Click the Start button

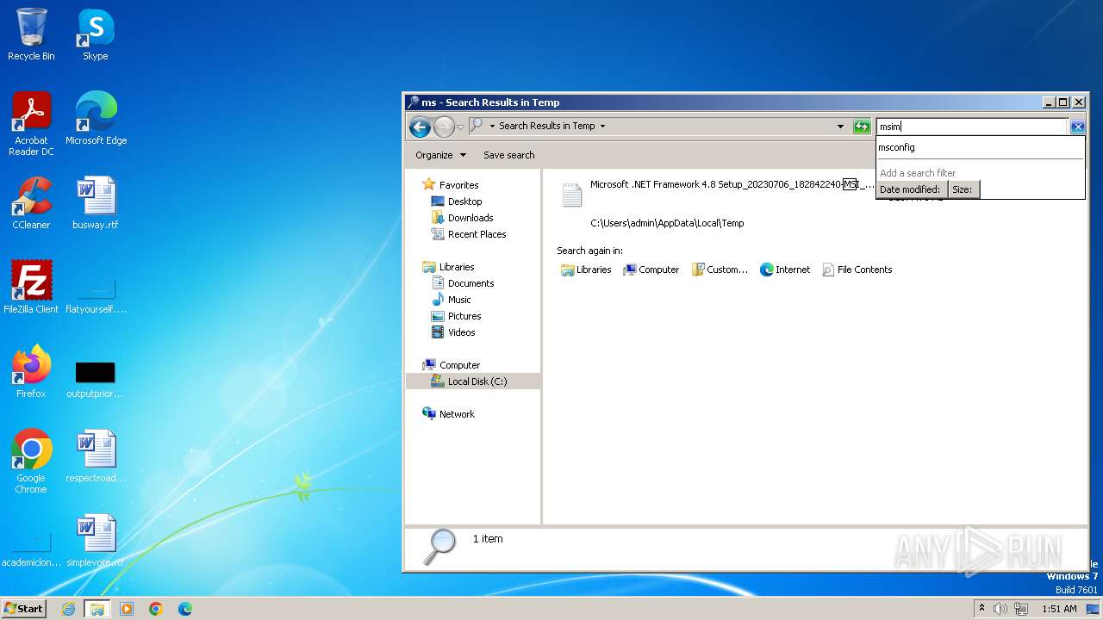click(x=24, y=608)
